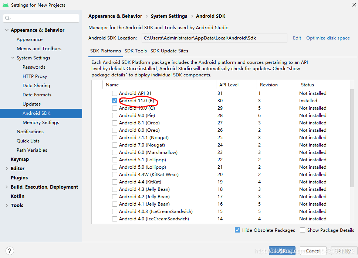Check the Android 8.1 (Oreo) checkbox

click(115, 123)
